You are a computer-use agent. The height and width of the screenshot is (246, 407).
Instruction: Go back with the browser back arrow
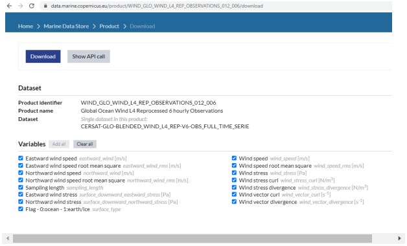[9, 6]
